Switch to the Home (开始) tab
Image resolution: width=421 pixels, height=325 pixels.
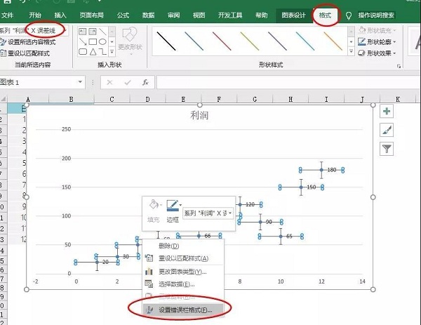pyautogui.click(x=35, y=15)
